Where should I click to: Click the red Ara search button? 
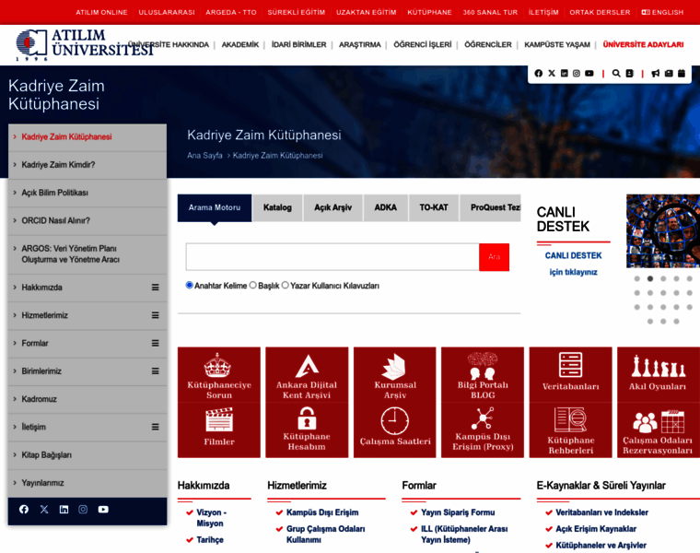point(494,257)
